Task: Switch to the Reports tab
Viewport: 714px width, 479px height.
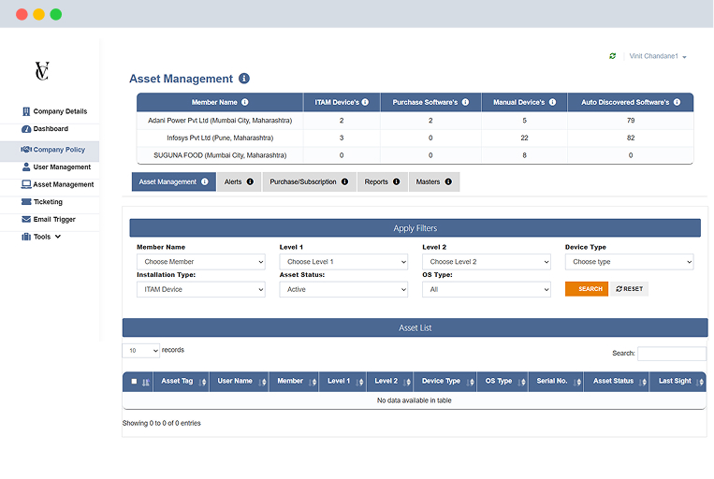Action: 382,182
